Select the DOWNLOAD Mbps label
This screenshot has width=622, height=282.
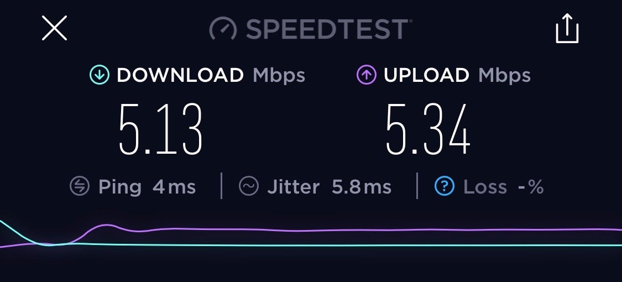pos(211,75)
